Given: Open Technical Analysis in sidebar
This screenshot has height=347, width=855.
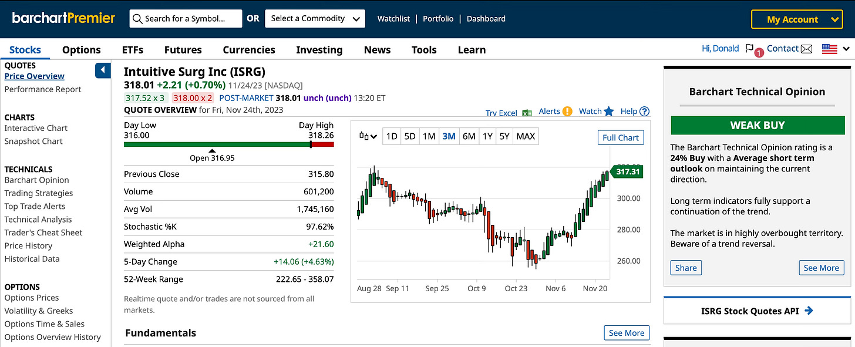Looking at the screenshot, I should pos(38,220).
